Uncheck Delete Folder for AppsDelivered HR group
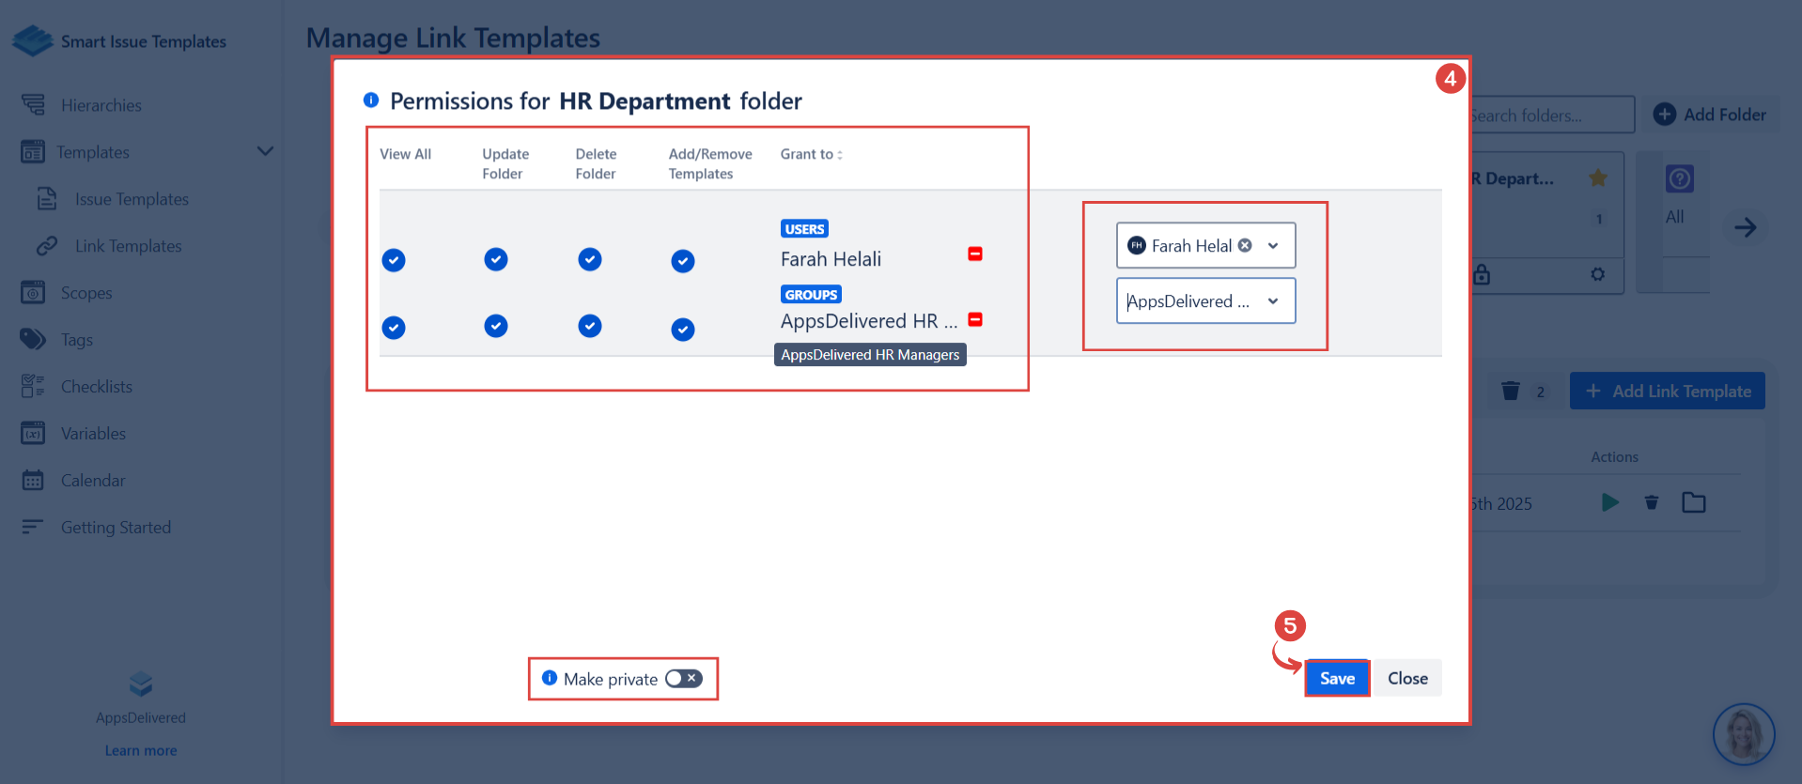Image resolution: width=1802 pixels, height=784 pixels. tap(589, 326)
